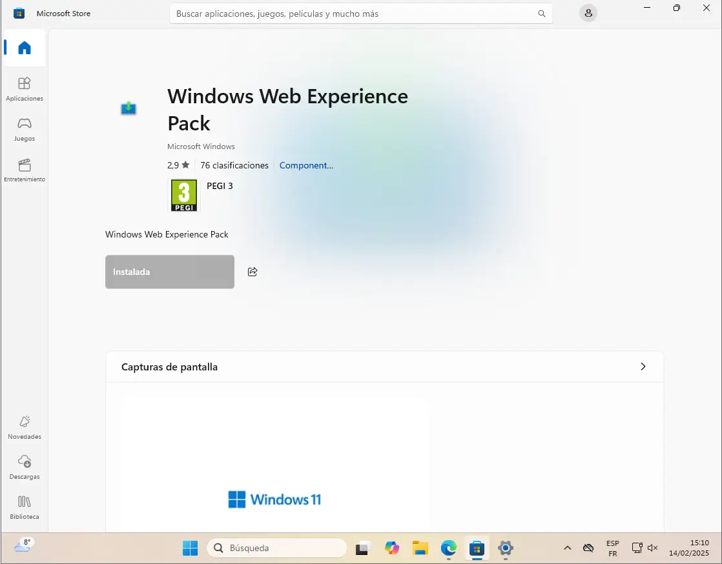The image size is (722, 564).
Task: Open the user account profile icon
Action: pyautogui.click(x=588, y=14)
